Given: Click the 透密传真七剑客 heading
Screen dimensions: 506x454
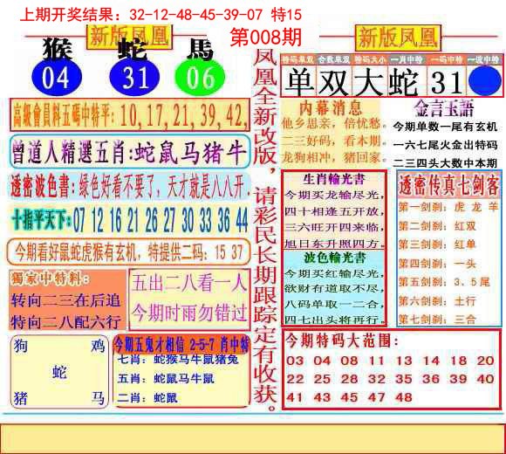Looking at the screenshot, I should click(x=449, y=185).
